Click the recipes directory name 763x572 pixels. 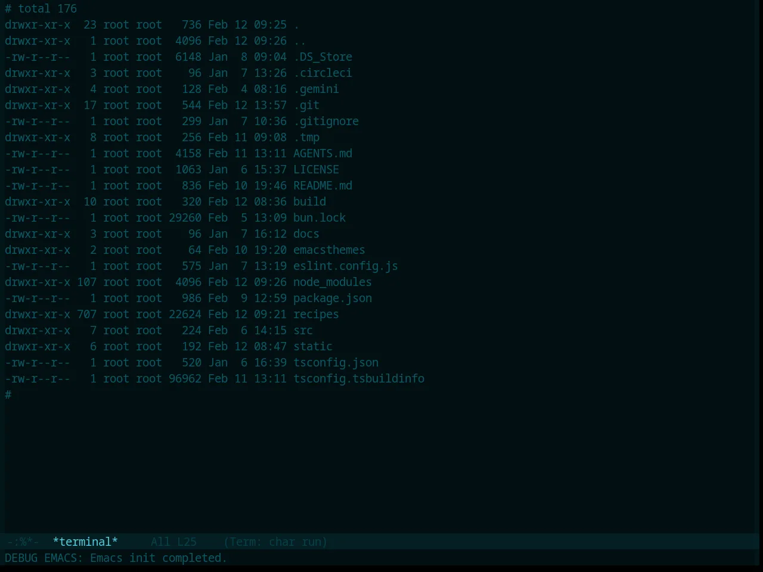316,315
